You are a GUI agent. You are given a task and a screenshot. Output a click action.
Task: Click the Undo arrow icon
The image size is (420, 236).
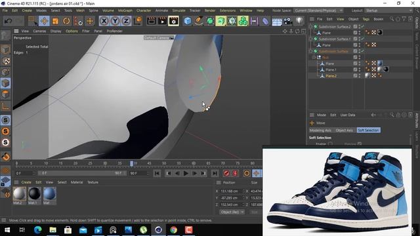tap(8, 21)
